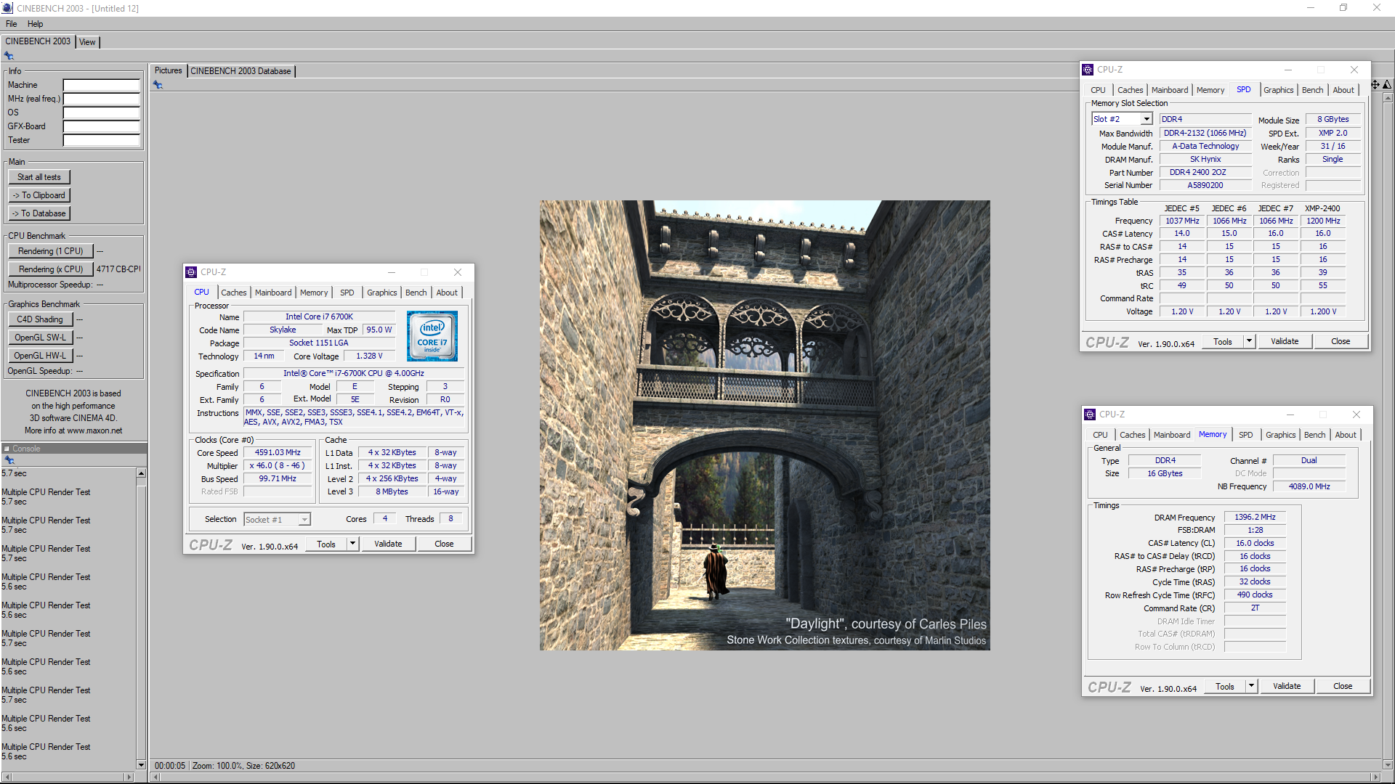Screen dimensions: 1395x784
Task: Click the console scrollbar up arrow
Action: tap(141, 473)
